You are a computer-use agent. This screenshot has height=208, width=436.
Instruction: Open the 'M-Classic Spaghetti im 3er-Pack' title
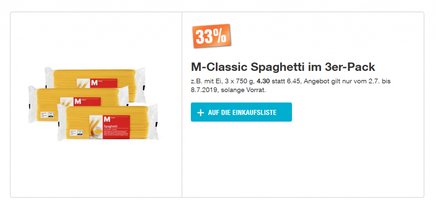coord(283,67)
